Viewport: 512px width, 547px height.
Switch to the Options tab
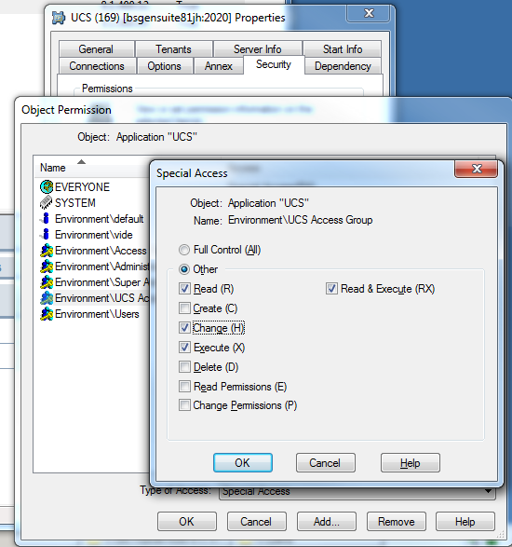(x=165, y=66)
